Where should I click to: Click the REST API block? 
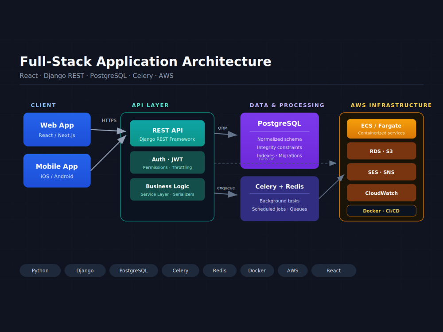[x=167, y=133]
